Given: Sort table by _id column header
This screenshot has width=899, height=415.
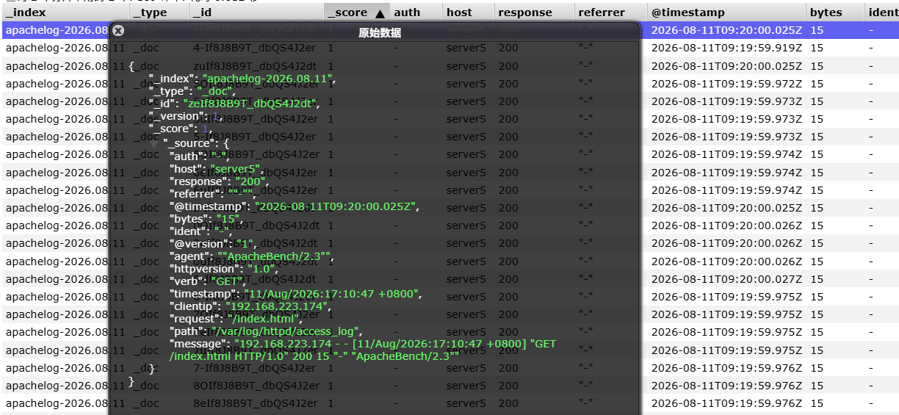Looking at the screenshot, I should click(x=256, y=12).
